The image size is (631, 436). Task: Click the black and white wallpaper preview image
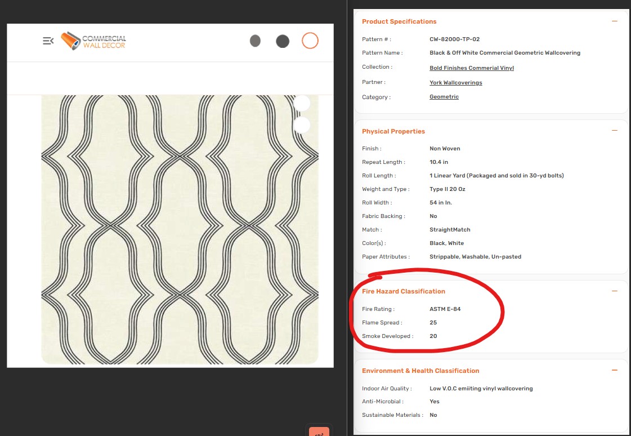point(169,225)
